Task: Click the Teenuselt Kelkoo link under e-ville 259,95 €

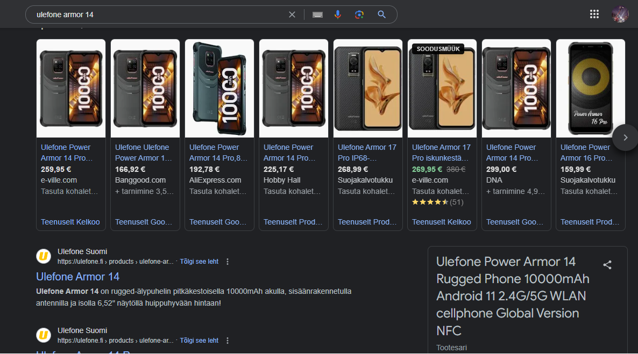Action: coord(70,222)
